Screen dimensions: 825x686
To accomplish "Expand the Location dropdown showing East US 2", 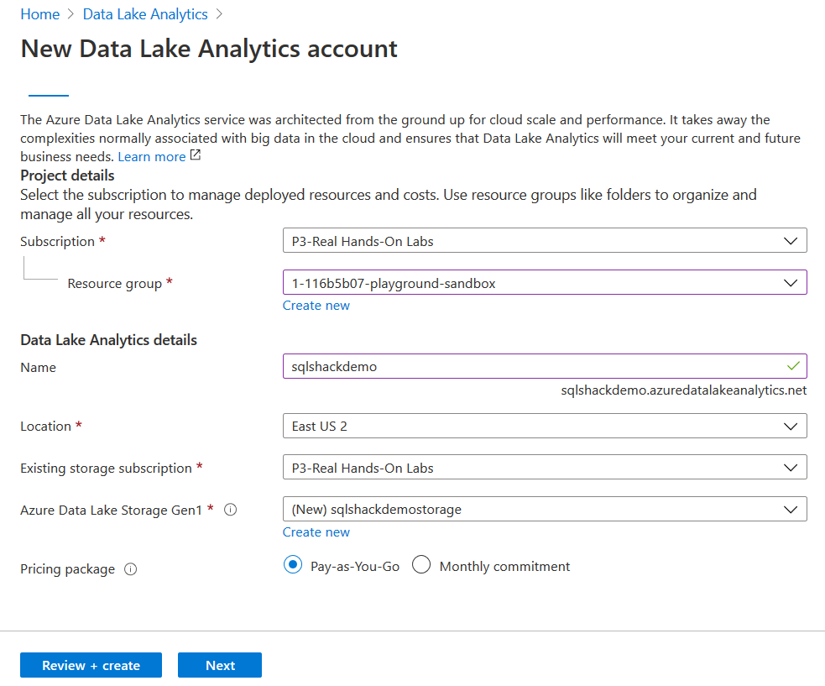I will [544, 426].
